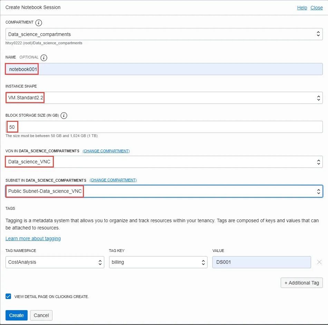Open the Compartment dropdown
328x325 pixels.
point(164,34)
